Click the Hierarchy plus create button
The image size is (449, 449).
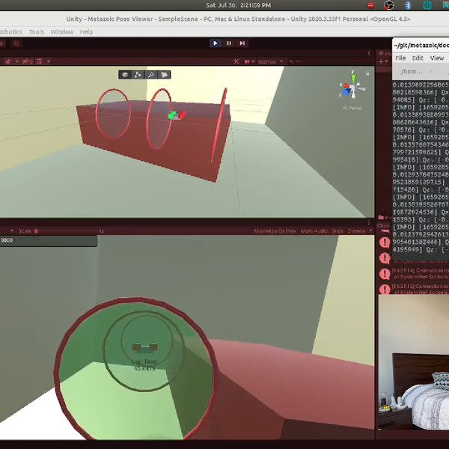pyautogui.click(x=383, y=61)
